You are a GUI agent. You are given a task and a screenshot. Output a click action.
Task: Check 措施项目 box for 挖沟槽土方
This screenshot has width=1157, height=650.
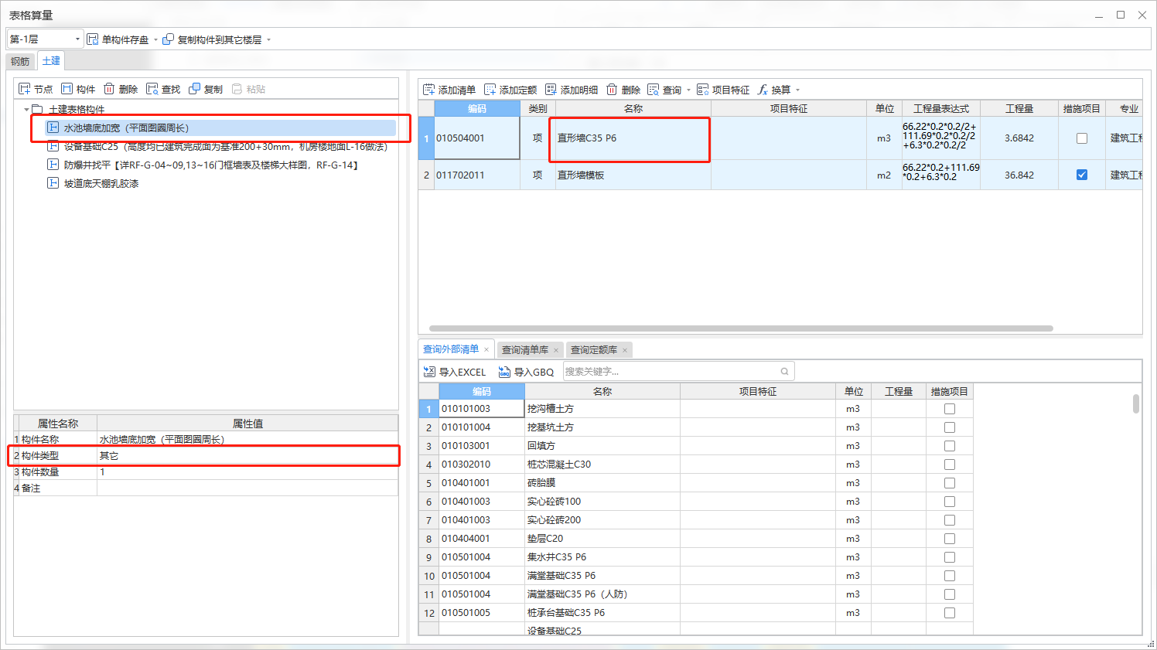950,409
